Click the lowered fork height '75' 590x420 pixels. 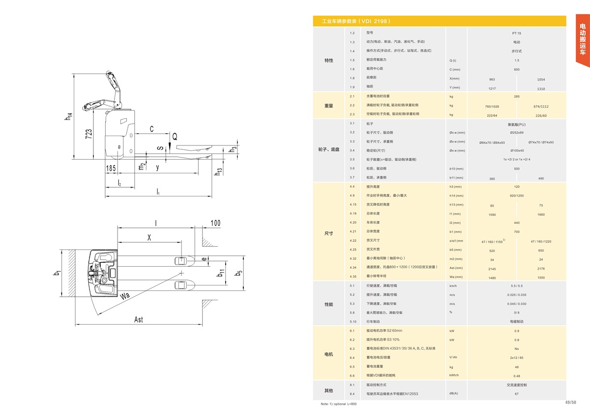pos(541,206)
